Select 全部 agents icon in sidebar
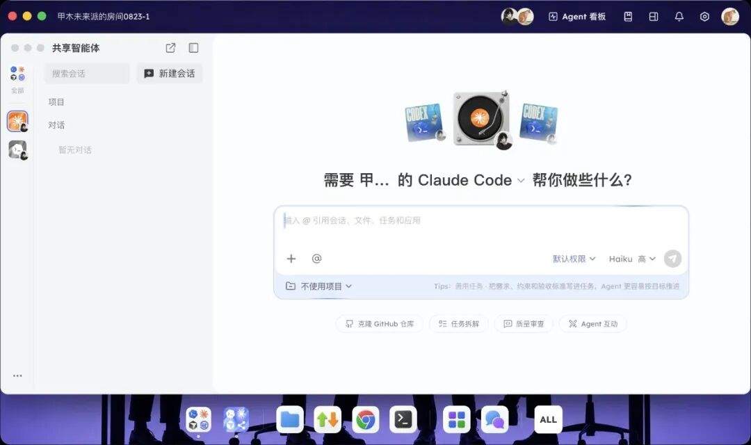Viewport: 751px width, 445px height. tap(17, 79)
